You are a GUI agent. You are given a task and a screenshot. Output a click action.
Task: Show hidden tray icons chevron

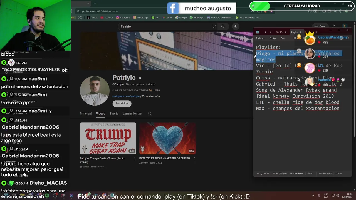tap(313, 196)
